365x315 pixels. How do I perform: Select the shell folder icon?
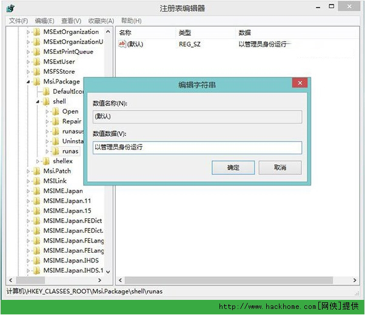pyautogui.click(x=46, y=102)
